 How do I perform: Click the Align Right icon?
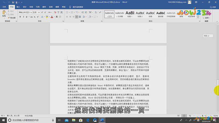[73, 17]
